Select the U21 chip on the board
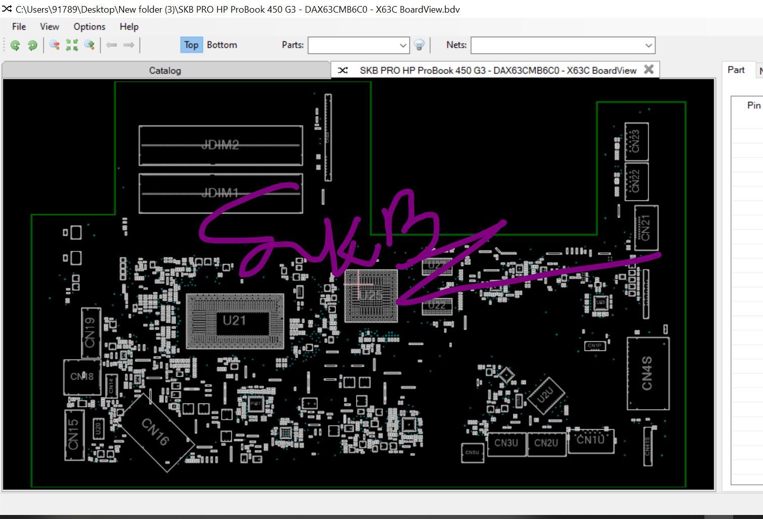Screen dimensions: 763x519 (235, 322)
